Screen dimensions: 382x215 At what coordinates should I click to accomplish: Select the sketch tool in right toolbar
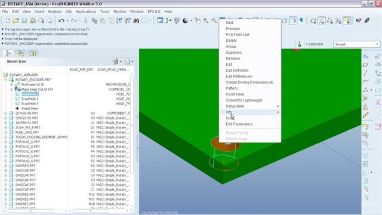[365, 56]
